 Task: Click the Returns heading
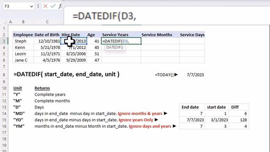click(42, 88)
